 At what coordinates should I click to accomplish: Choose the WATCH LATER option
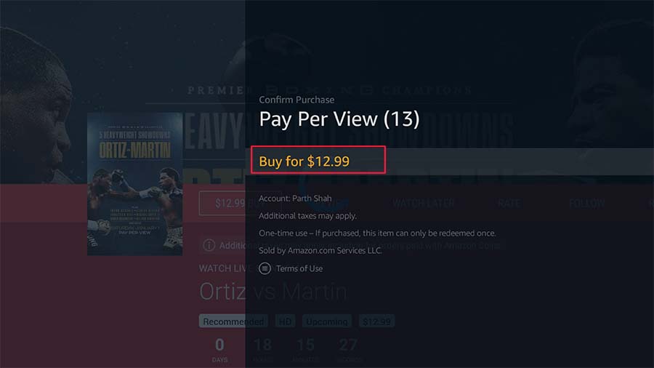pos(423,203)
